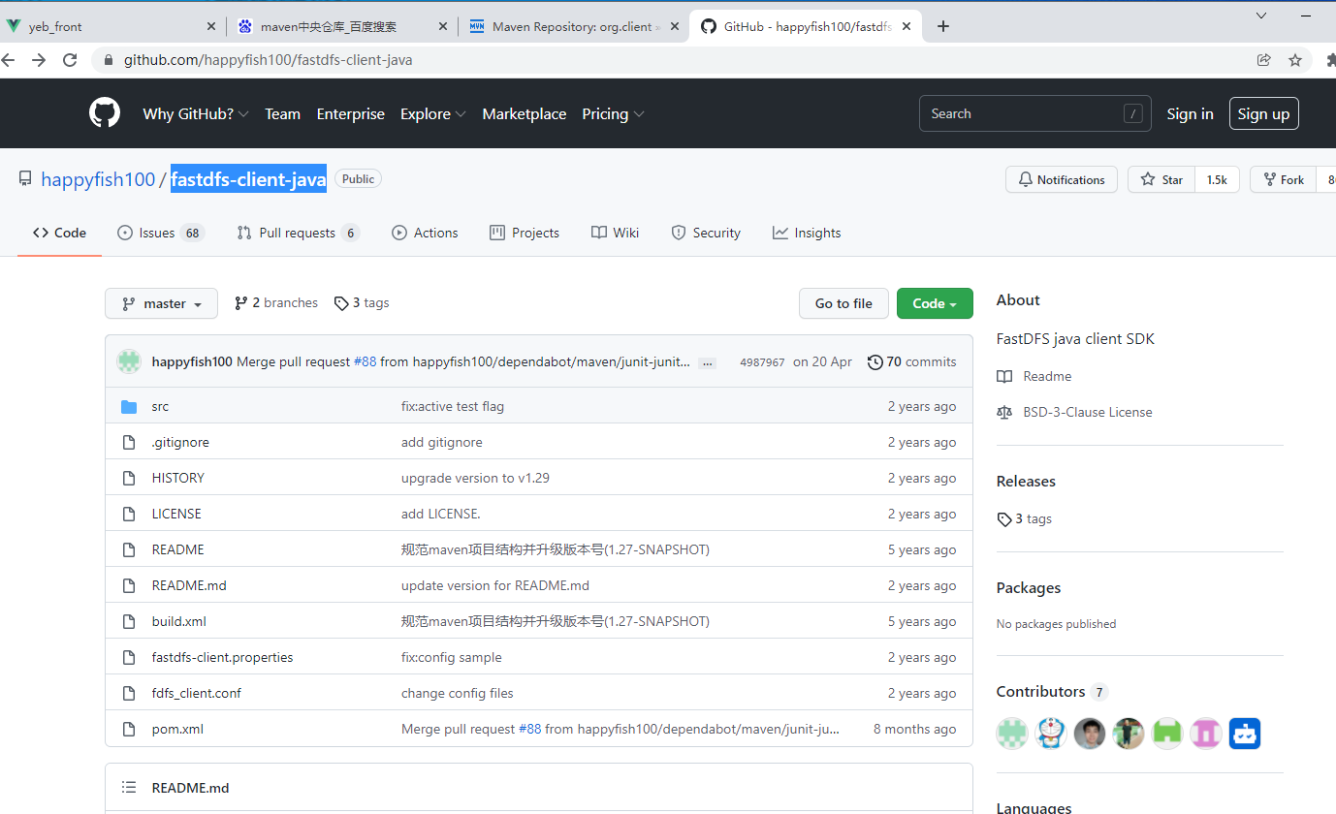Star the repository with the Star button
This screenshot has height=814, width=1336.
pos(1161,180)
